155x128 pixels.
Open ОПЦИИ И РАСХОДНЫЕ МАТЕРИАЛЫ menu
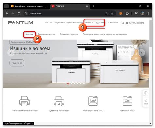point(68,23)
